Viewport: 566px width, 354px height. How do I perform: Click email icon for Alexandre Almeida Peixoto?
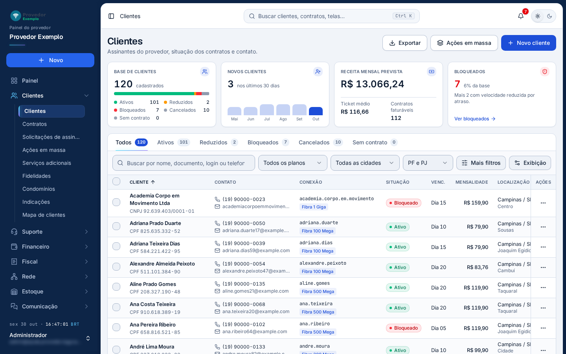coord(217,271)
